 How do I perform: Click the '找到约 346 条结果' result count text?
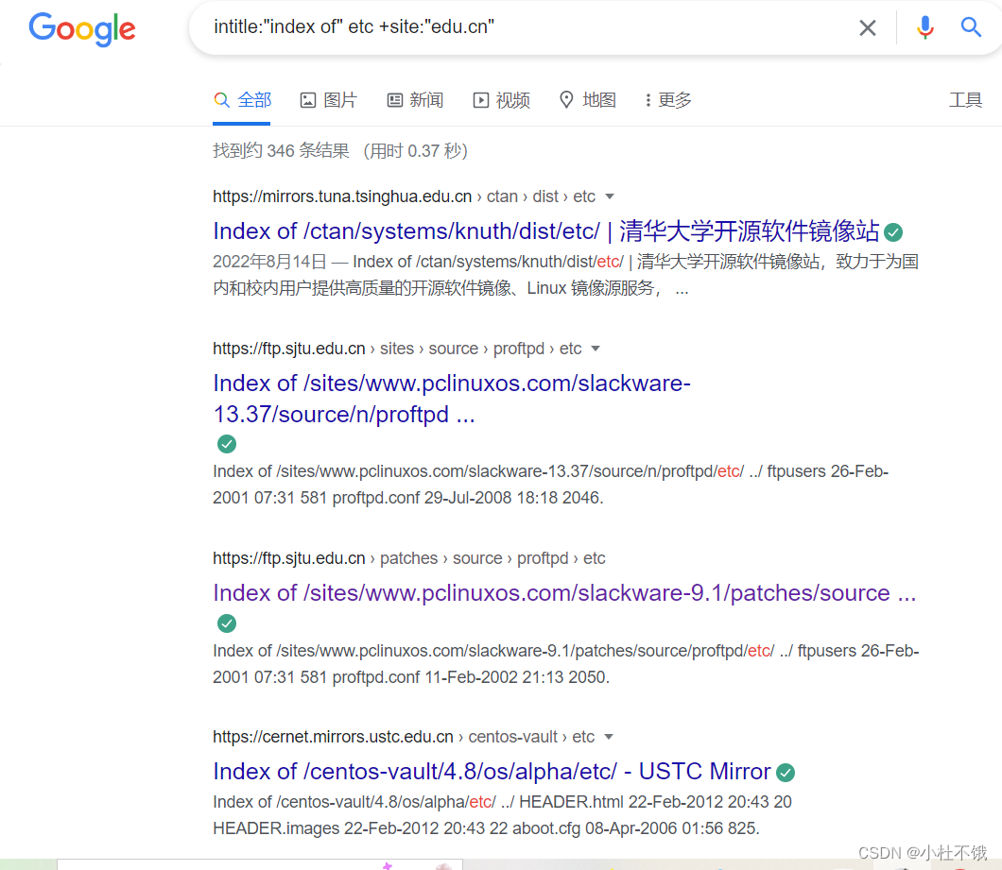click(x=281, y=151)
